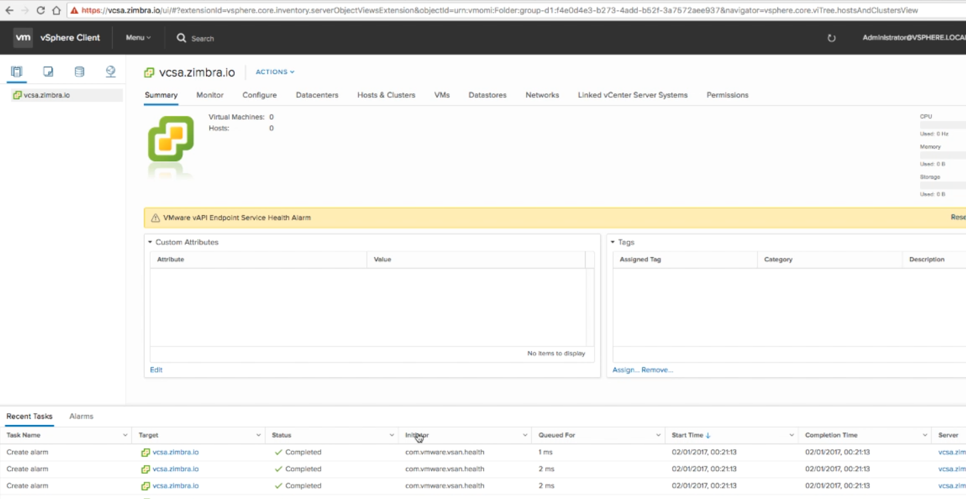The image size is (966, 499).
Task: Click the vCenter icon beside the vcsa.zimbra.io title
Action: point(150,73)
